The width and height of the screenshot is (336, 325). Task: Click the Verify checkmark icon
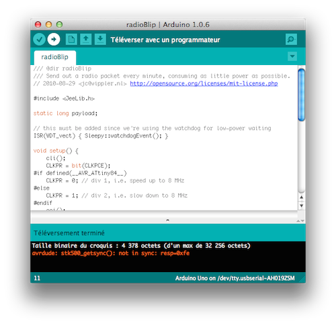click(40, 40)
